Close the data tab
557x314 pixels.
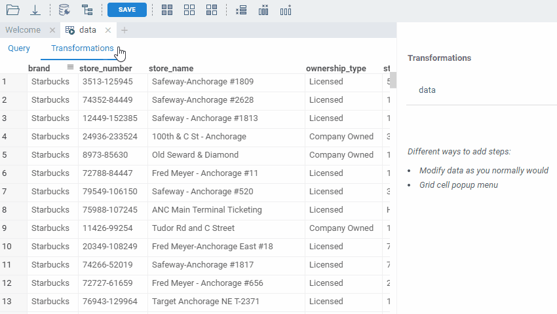tap(108, 30)
